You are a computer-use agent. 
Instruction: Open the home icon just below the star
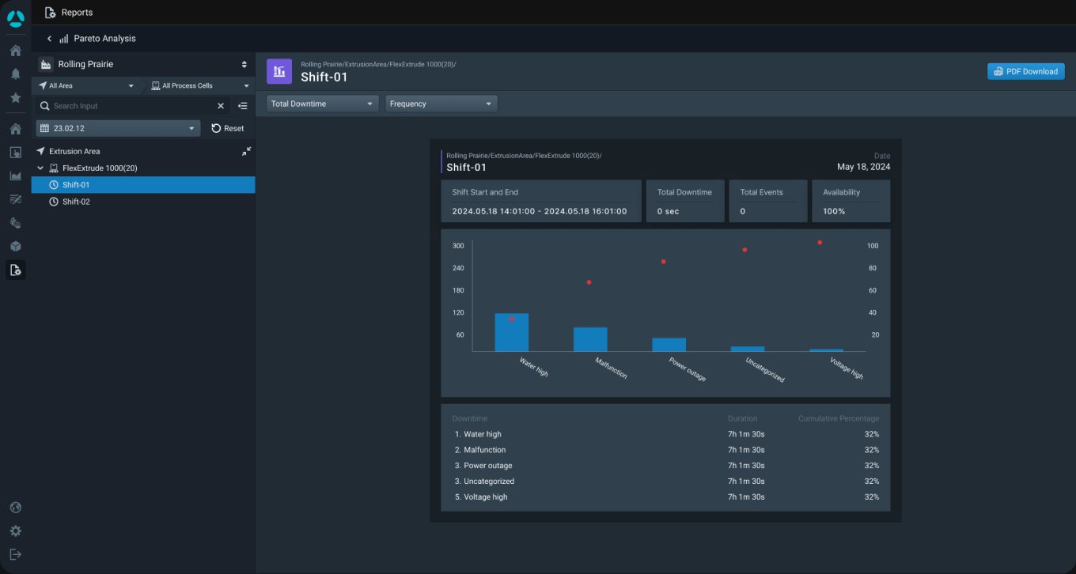tap(15, 129)
